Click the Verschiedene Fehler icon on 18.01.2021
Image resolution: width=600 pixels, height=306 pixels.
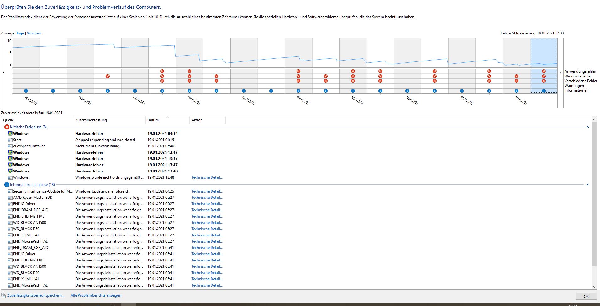point(517,81)
